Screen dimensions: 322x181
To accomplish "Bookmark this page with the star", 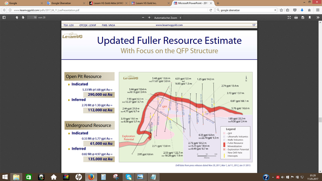I will pos(281,10).
